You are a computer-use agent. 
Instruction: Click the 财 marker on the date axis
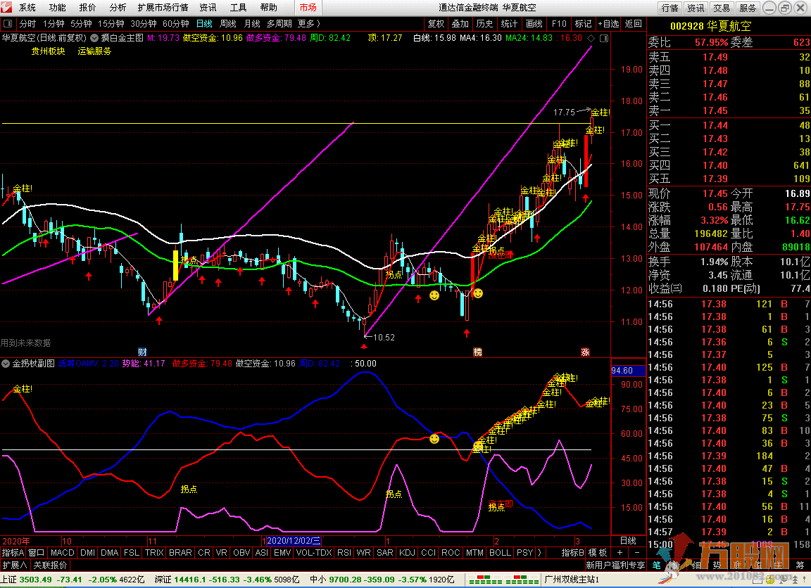pyautogui.click(x=143, y=352)
